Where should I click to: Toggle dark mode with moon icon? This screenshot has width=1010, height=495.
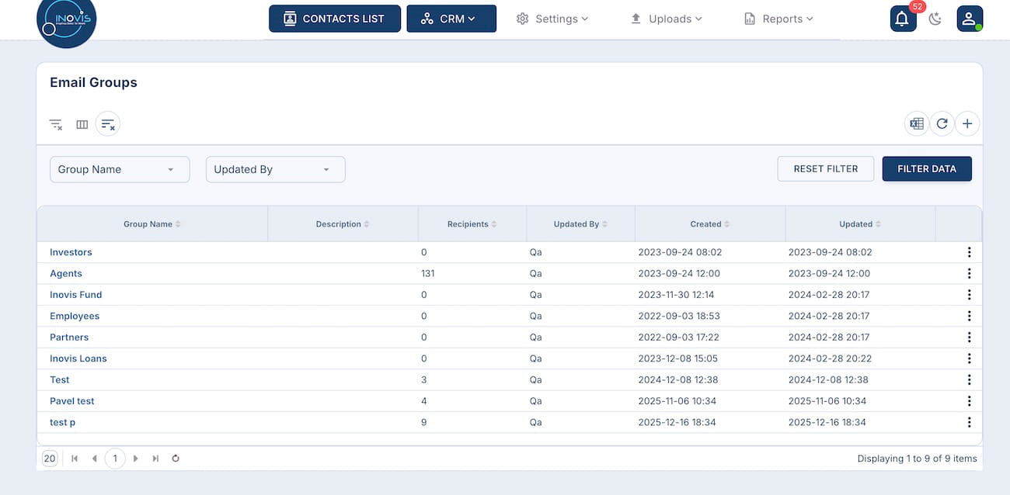935,19
